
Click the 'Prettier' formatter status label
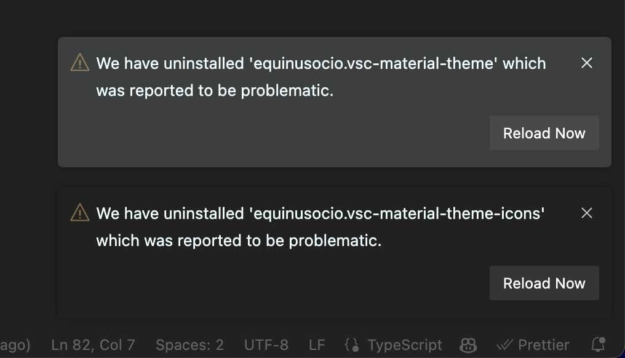543,345
